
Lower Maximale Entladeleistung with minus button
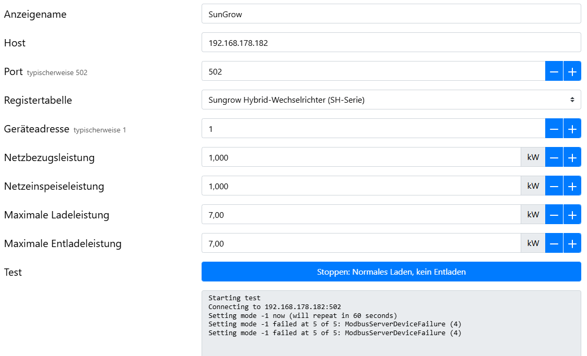554,243
